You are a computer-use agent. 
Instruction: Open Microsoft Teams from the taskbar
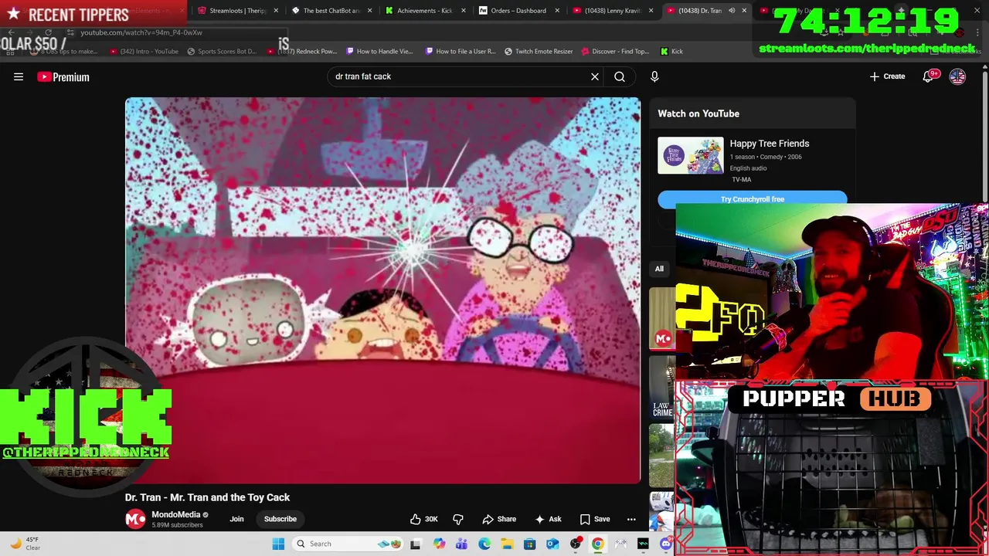461,544
